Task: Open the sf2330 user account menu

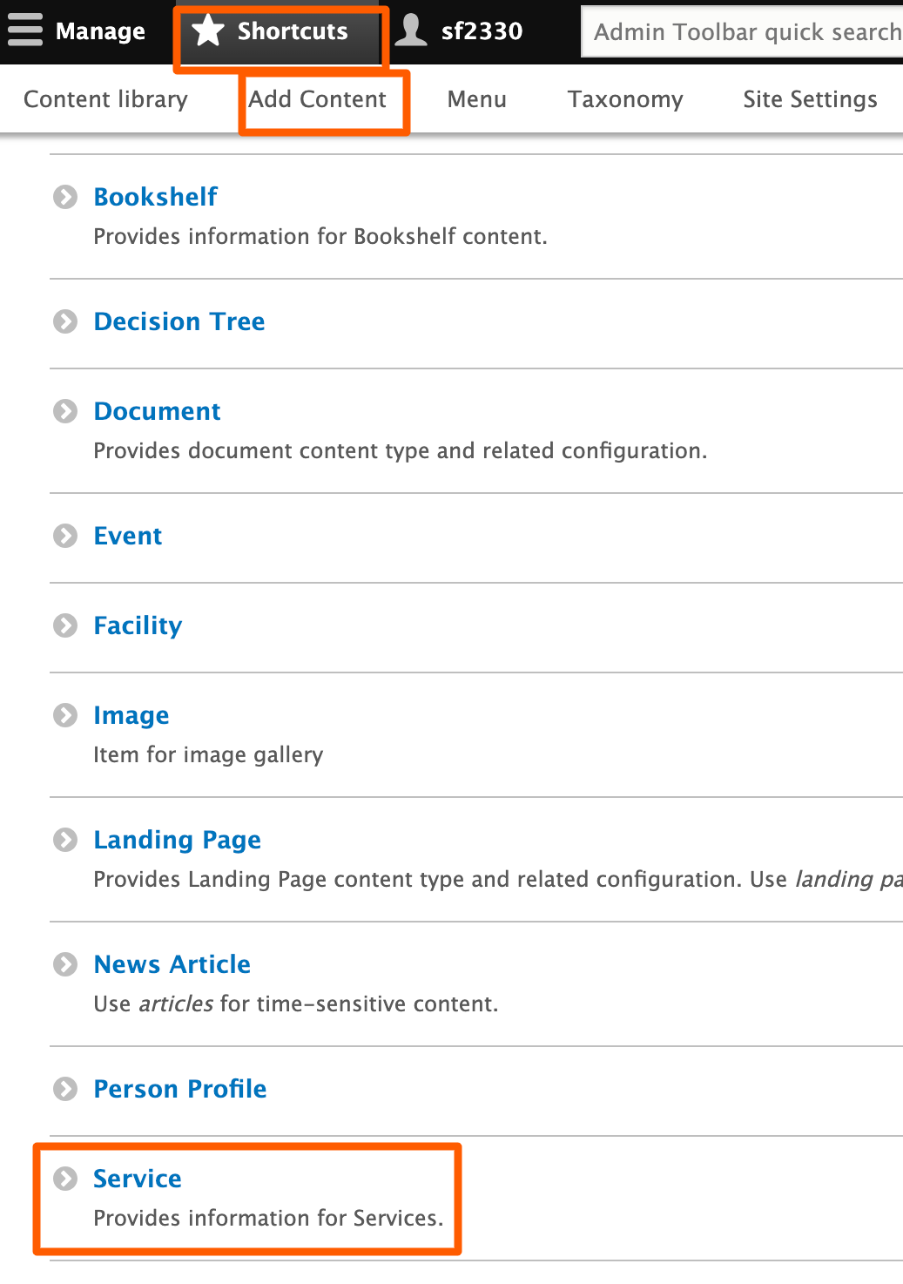Action: (482, 31)
